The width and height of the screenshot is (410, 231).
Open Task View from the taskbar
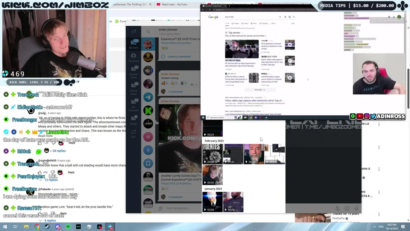click(15, 227)
